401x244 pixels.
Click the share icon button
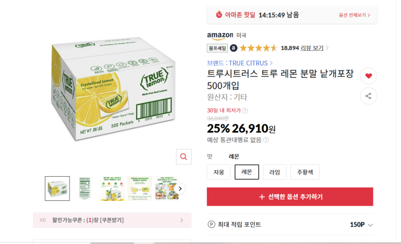(x=369, y=96)
